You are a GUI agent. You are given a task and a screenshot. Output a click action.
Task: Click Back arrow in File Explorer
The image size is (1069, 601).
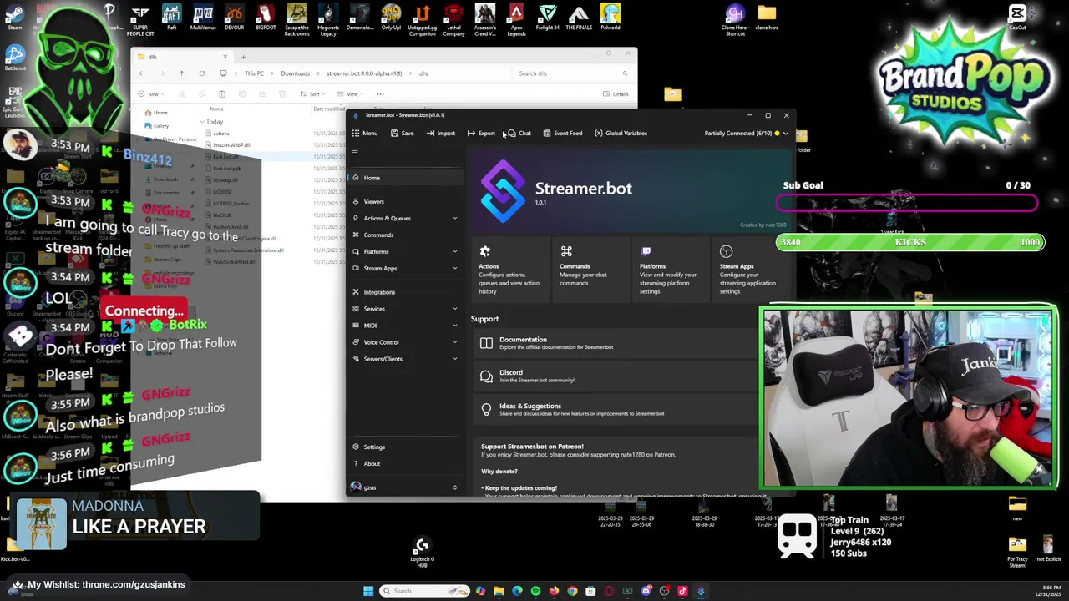click(x=141, y=73)
